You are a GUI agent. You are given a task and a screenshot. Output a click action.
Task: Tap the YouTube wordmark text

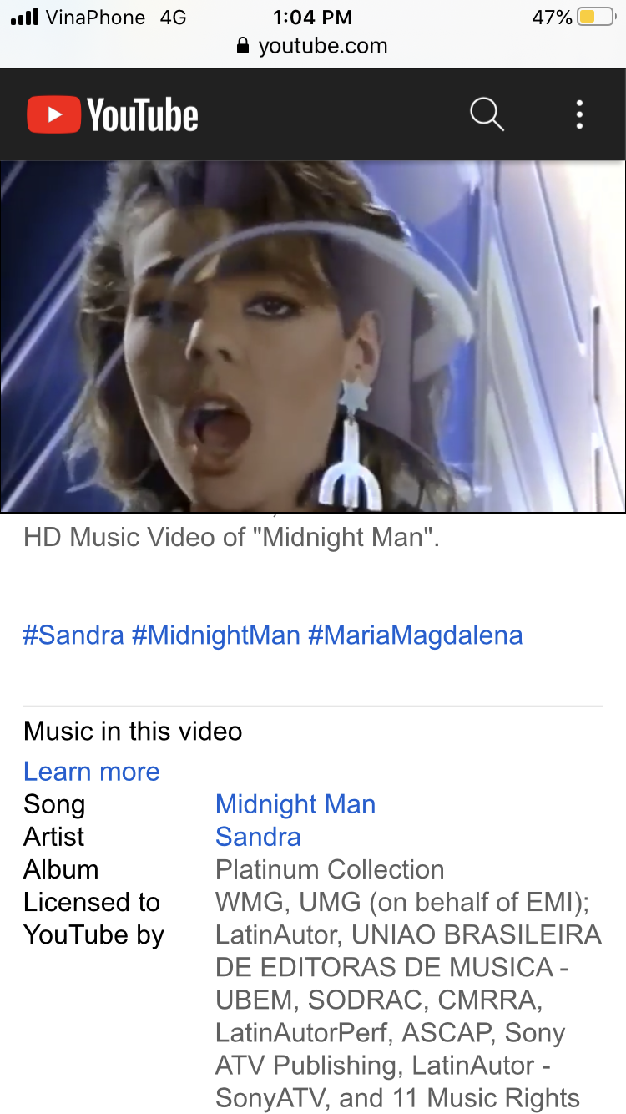(x=143, y=114)
